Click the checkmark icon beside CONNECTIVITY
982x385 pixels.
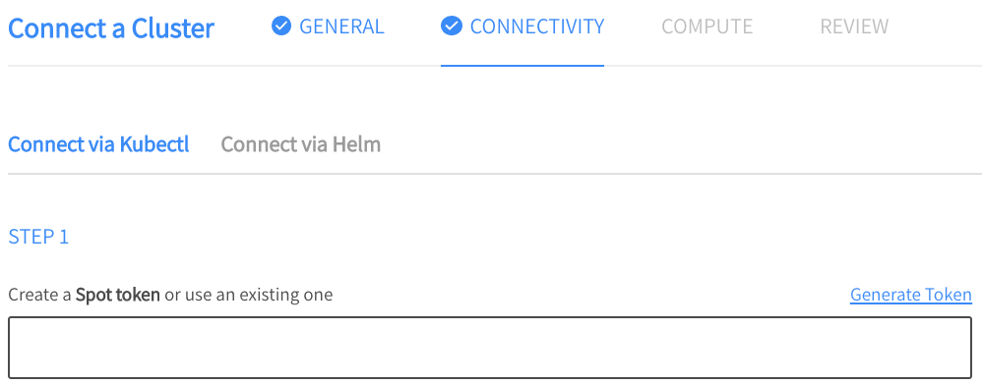(x=451, y=27)
